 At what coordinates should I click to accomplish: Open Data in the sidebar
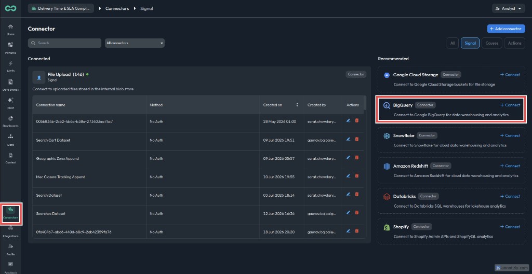(x=10, y=140)
